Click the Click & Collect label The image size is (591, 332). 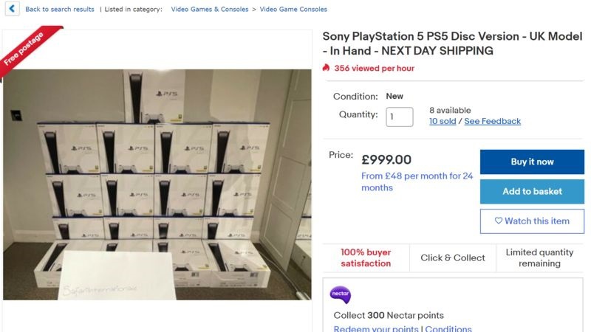453,258
